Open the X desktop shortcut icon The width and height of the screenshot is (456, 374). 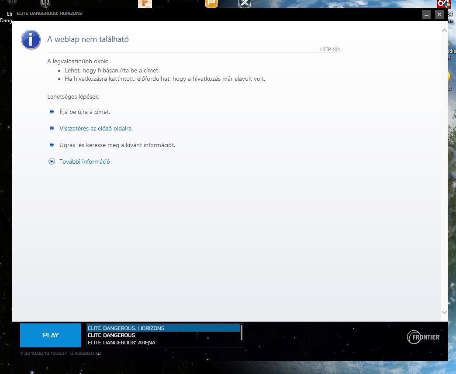point(245,3)
